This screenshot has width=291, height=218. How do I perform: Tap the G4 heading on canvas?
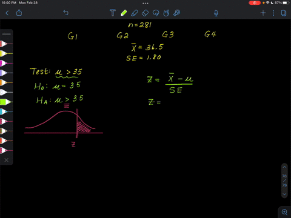[x=210, y=34]
